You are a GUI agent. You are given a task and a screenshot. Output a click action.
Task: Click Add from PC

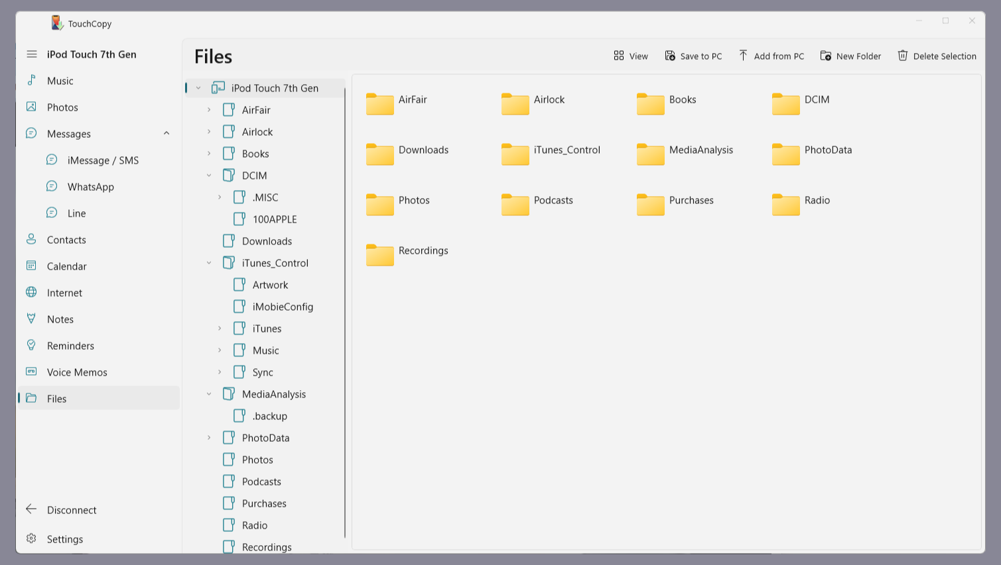pos(771,56)
